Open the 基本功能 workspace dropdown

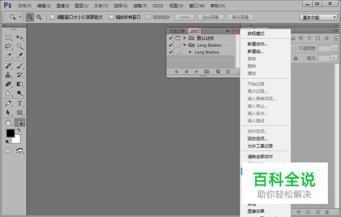[318, 17]
